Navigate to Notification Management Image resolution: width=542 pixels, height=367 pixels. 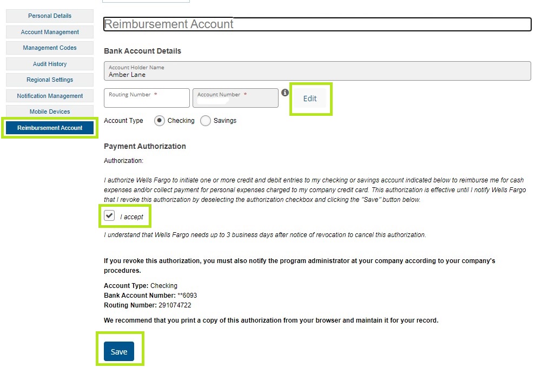pos(50,96)
